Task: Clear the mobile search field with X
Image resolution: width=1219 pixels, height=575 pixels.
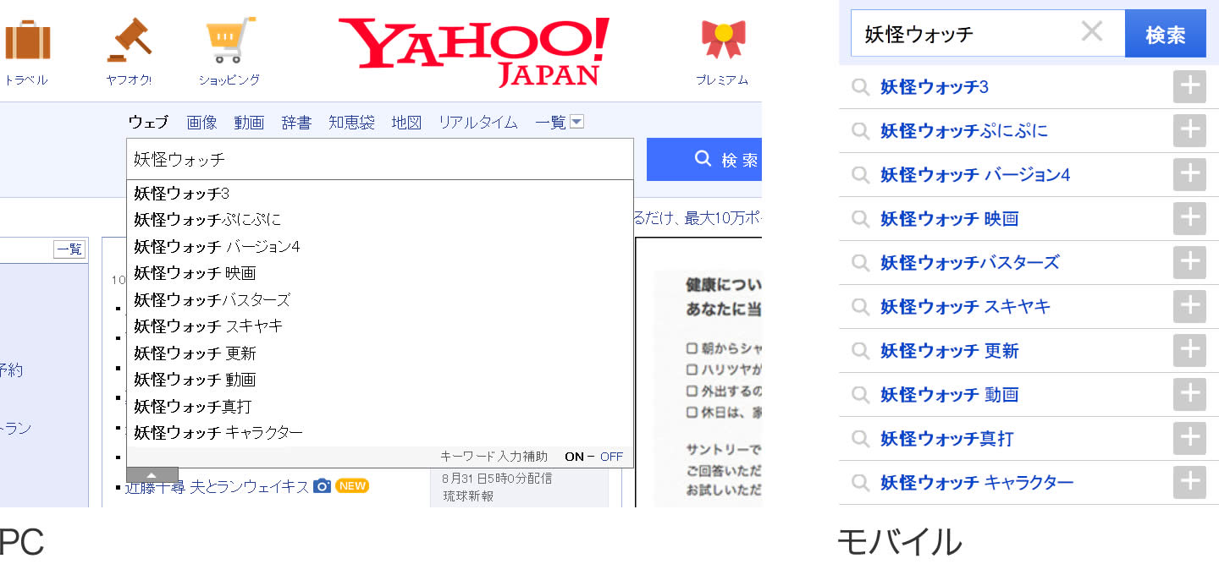Action: 1092,32
